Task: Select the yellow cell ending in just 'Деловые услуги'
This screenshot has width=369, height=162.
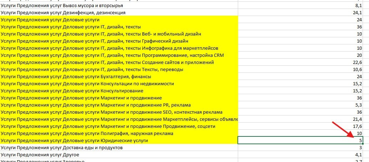Action: click(x=119, y=20)
